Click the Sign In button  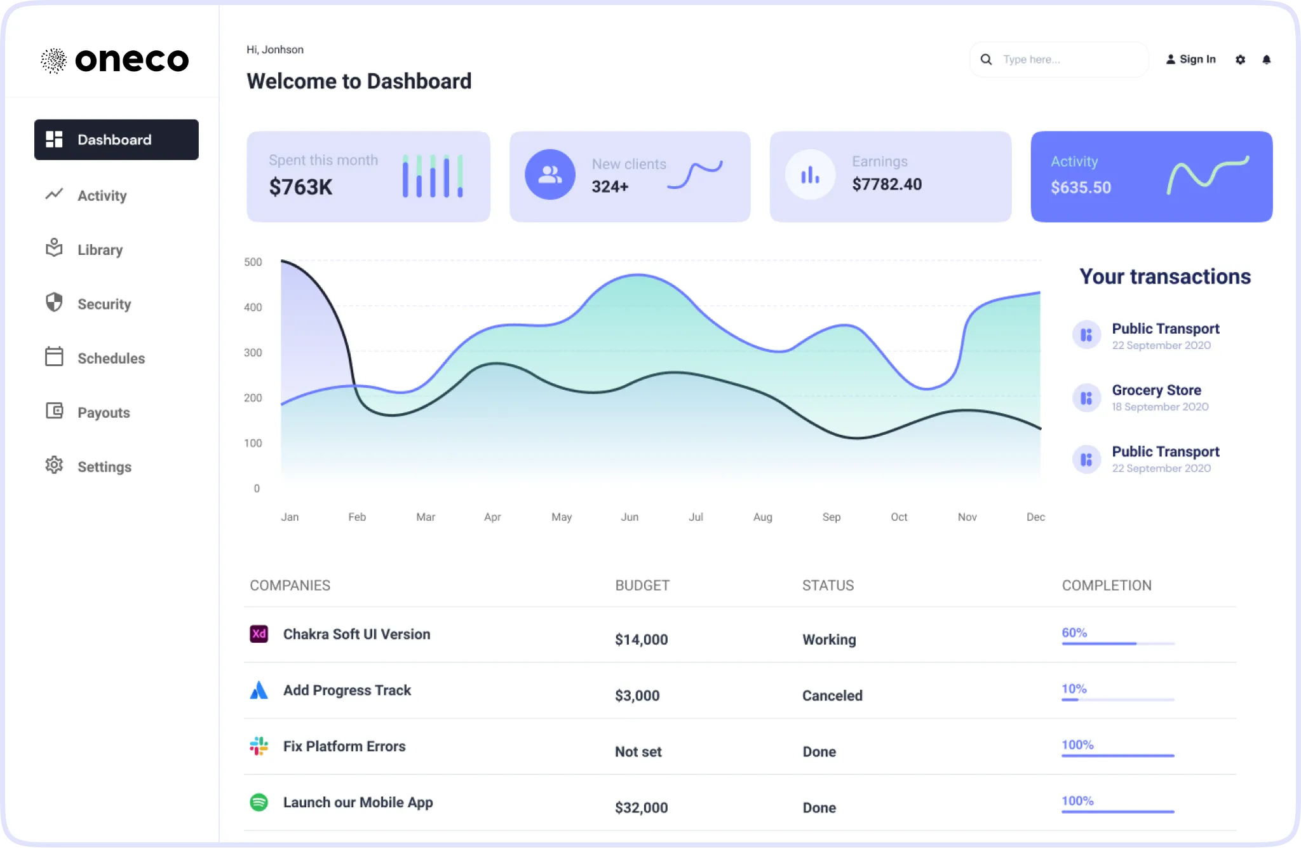(1191, 59)
